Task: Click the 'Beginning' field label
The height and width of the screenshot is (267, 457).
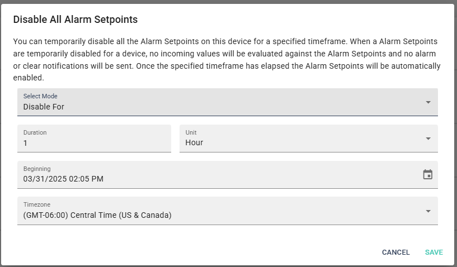Action: pos(37,169)
